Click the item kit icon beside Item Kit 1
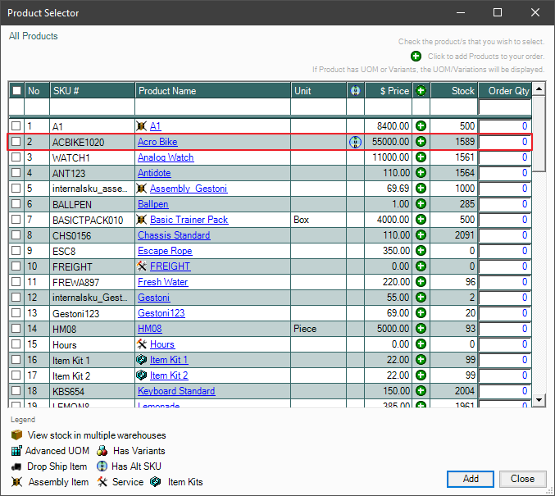This screenshot has height=496, width=555. point(142,360)
